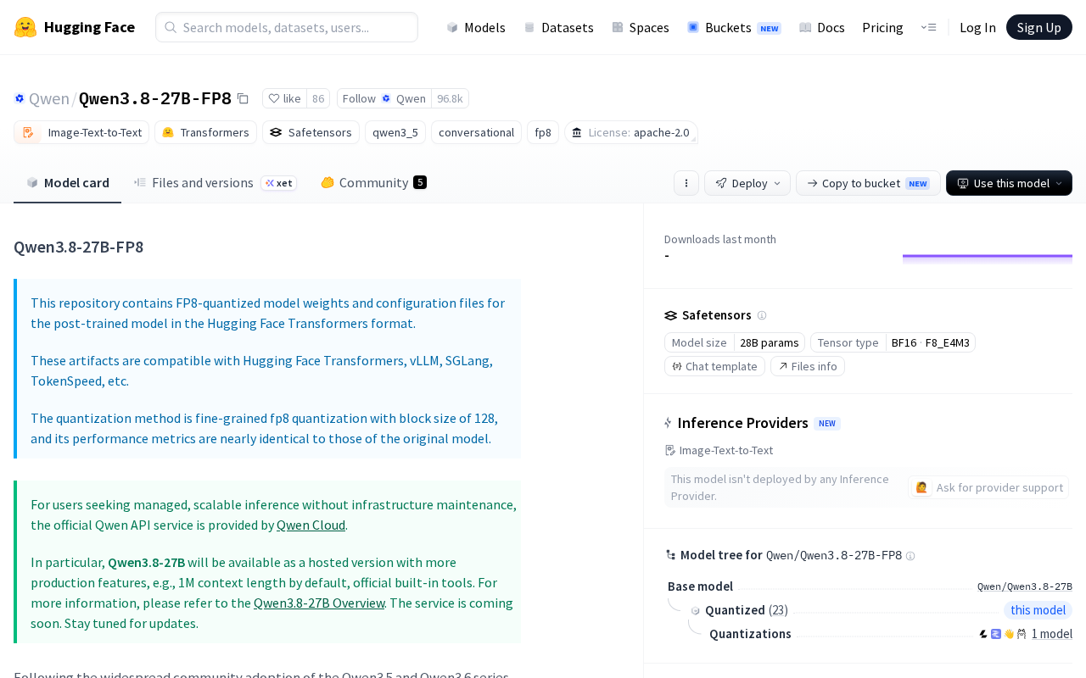
Task: Open the three-dot more options menu
Action: [686, 183]
